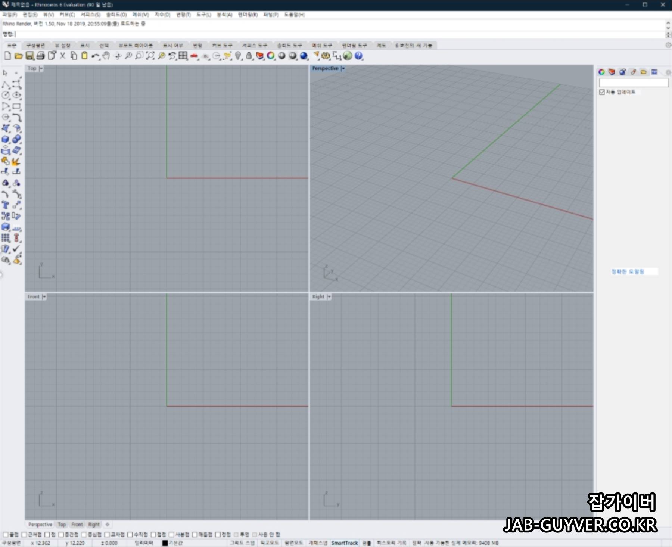Open the 도움말(H) menu
672x547 pixels.
tap(295, 15)
